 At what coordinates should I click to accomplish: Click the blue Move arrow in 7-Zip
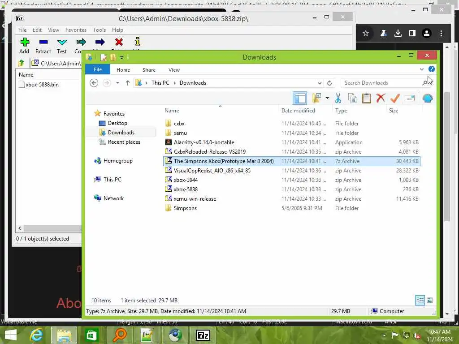coord(100,42)
